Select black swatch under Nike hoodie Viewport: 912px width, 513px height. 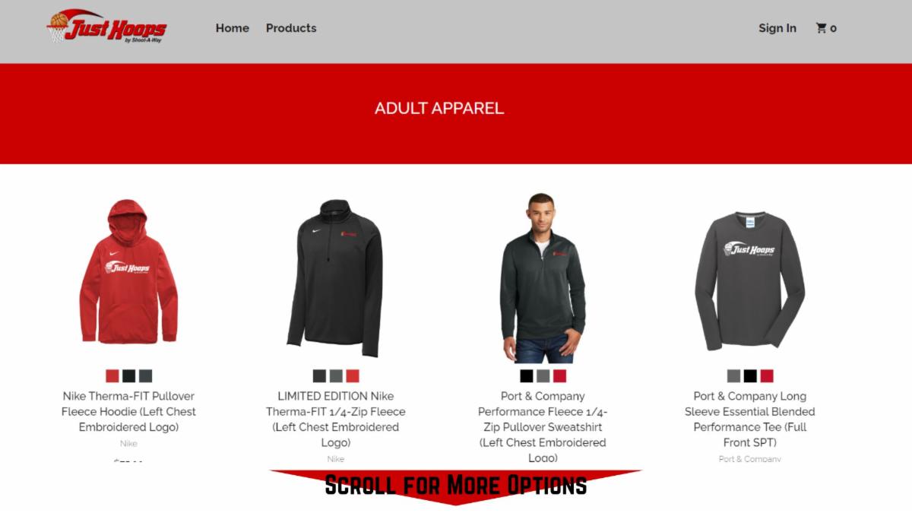click(129, 375)
